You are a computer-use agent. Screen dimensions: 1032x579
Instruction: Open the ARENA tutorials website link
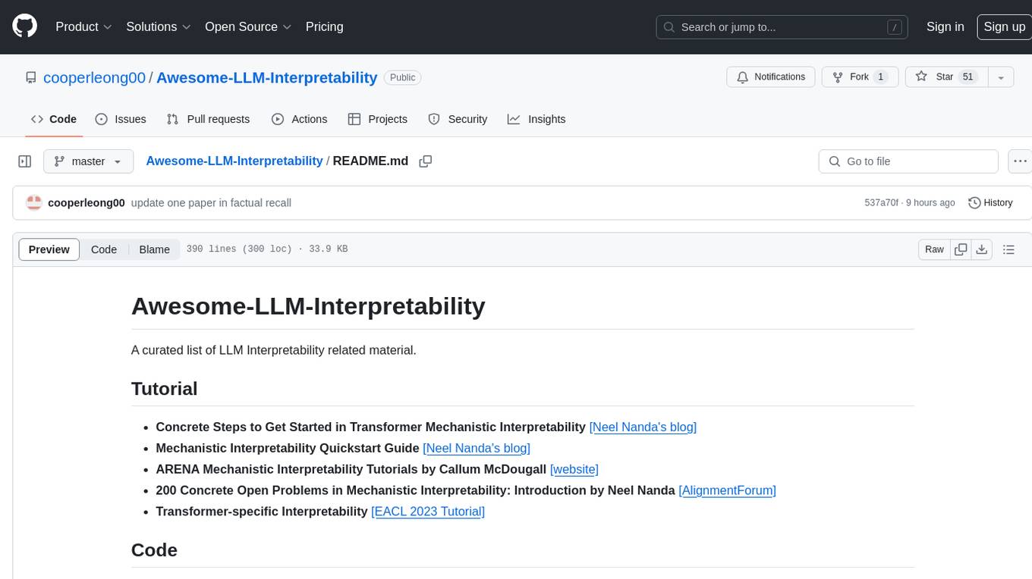point(574,469)
